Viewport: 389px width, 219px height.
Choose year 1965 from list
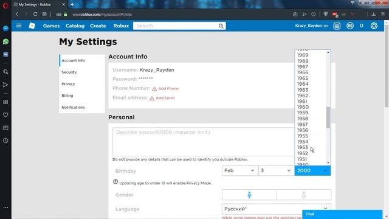tap(303, 78)
